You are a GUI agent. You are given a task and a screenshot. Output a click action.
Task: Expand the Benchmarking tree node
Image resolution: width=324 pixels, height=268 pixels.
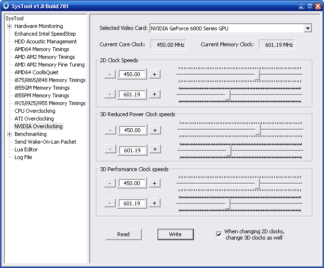9,134
